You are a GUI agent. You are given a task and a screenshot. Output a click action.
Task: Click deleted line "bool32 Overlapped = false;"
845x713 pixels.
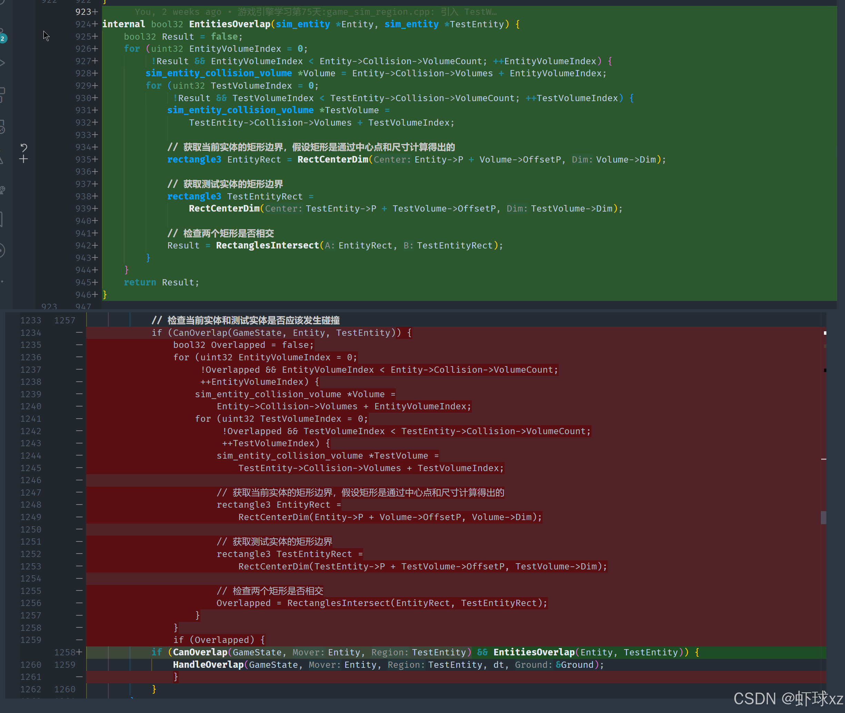point(243,345)
